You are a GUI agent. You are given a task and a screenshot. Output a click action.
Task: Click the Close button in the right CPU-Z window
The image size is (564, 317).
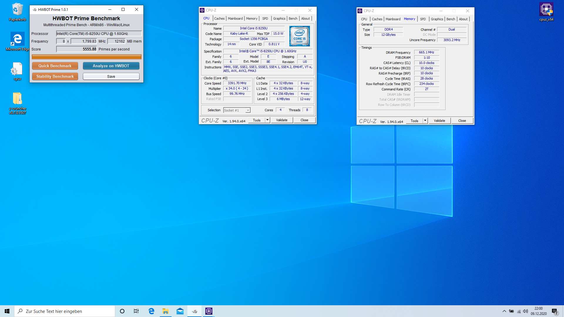[462, 121]
